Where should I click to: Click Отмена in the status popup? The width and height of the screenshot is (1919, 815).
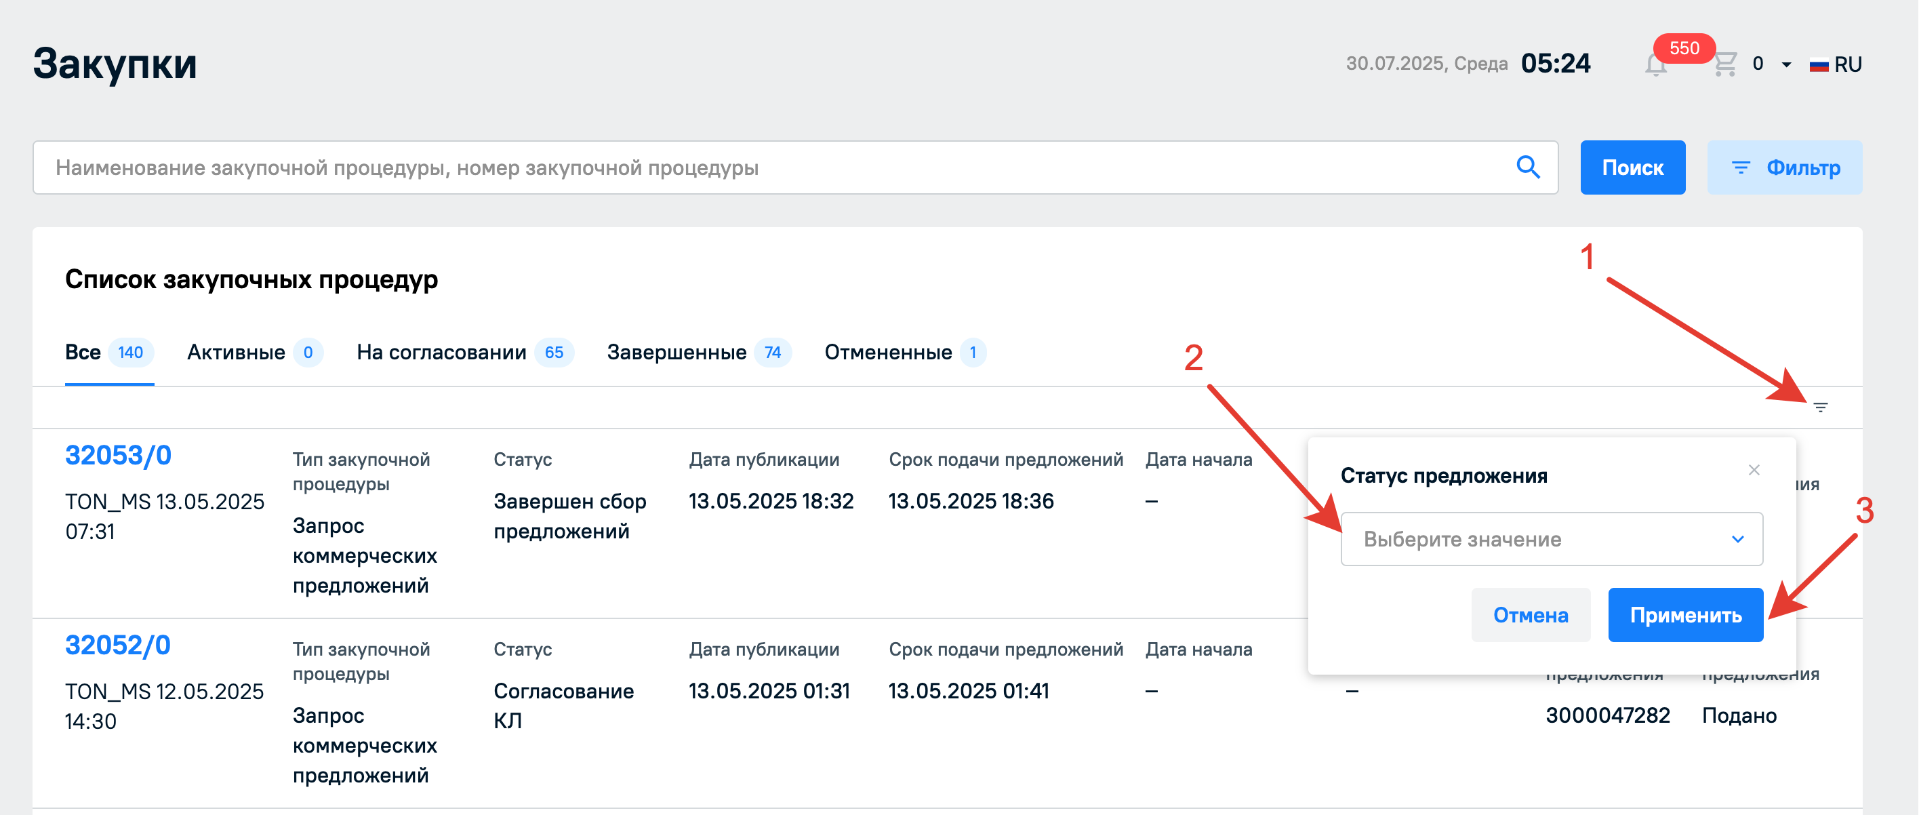coord(1530,614)
